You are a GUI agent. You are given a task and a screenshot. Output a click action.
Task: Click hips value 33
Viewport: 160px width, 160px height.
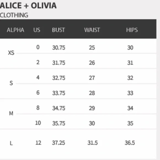click(130, 93)
